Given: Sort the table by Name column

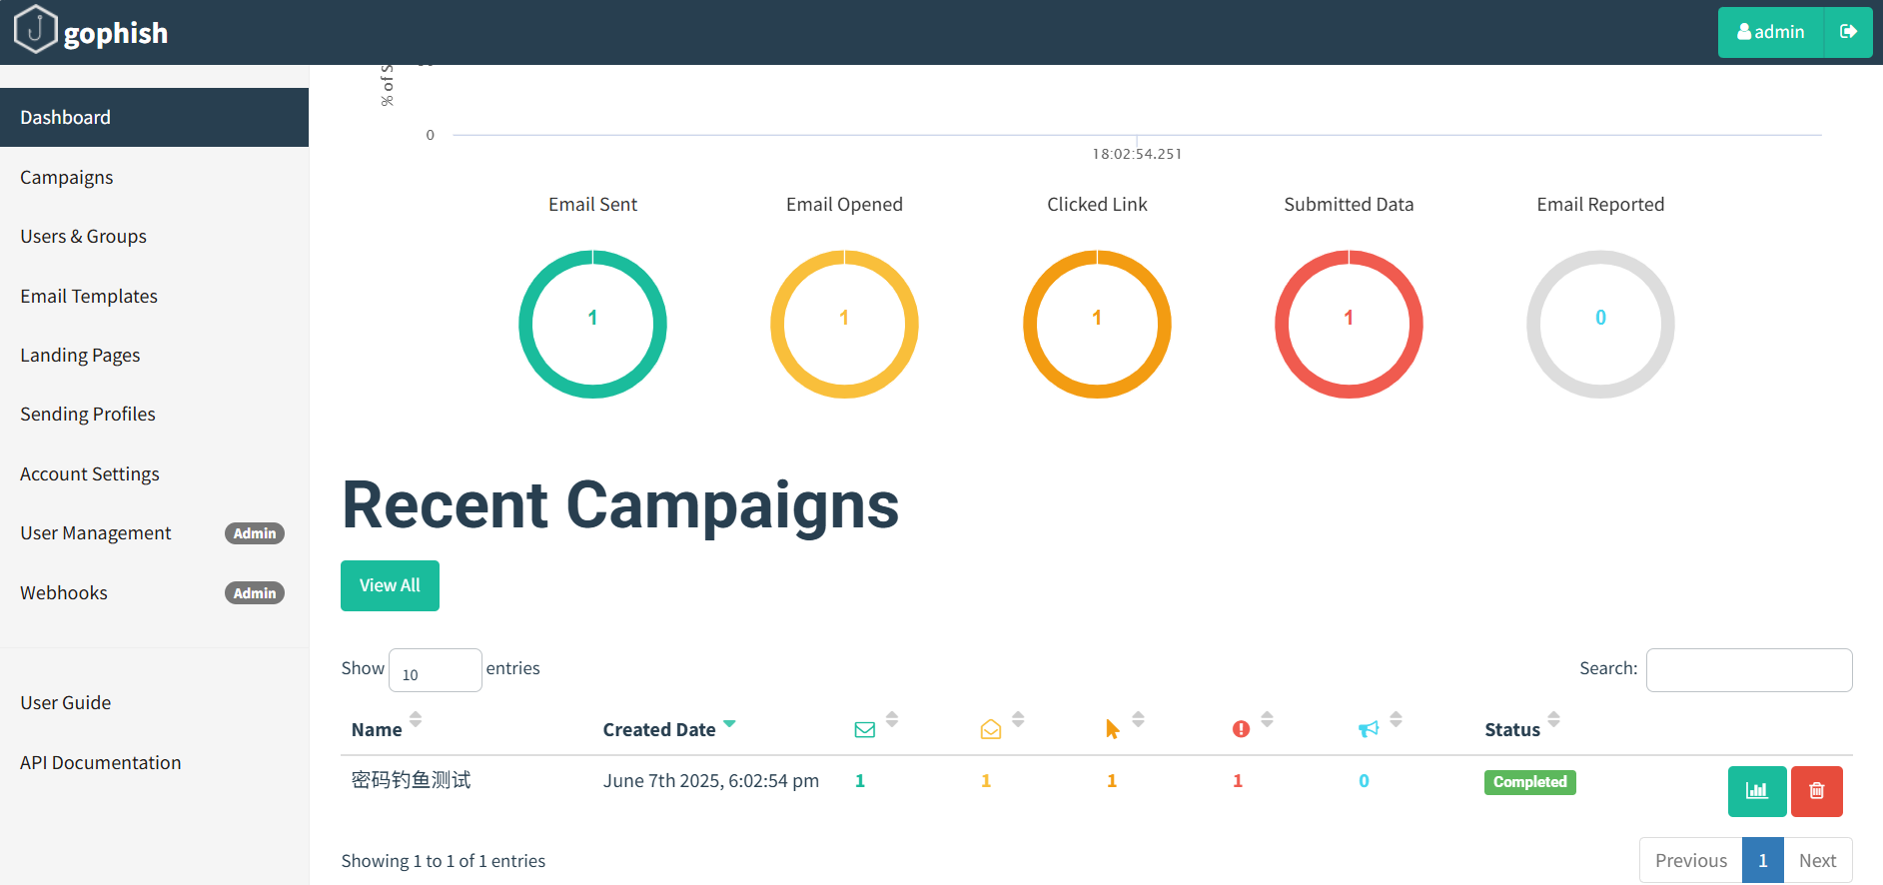Looking at the screenshot, I should point(377,730).
